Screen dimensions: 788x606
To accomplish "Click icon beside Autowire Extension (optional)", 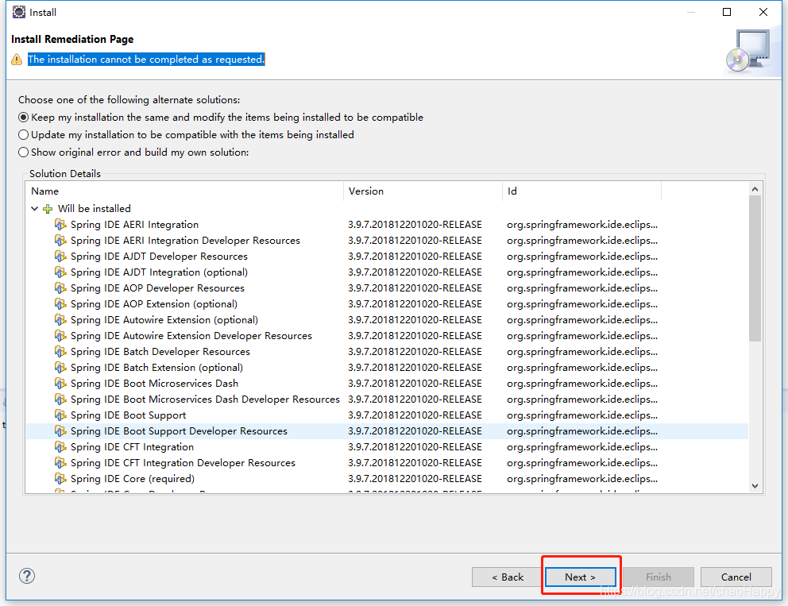I will point(60,319).
